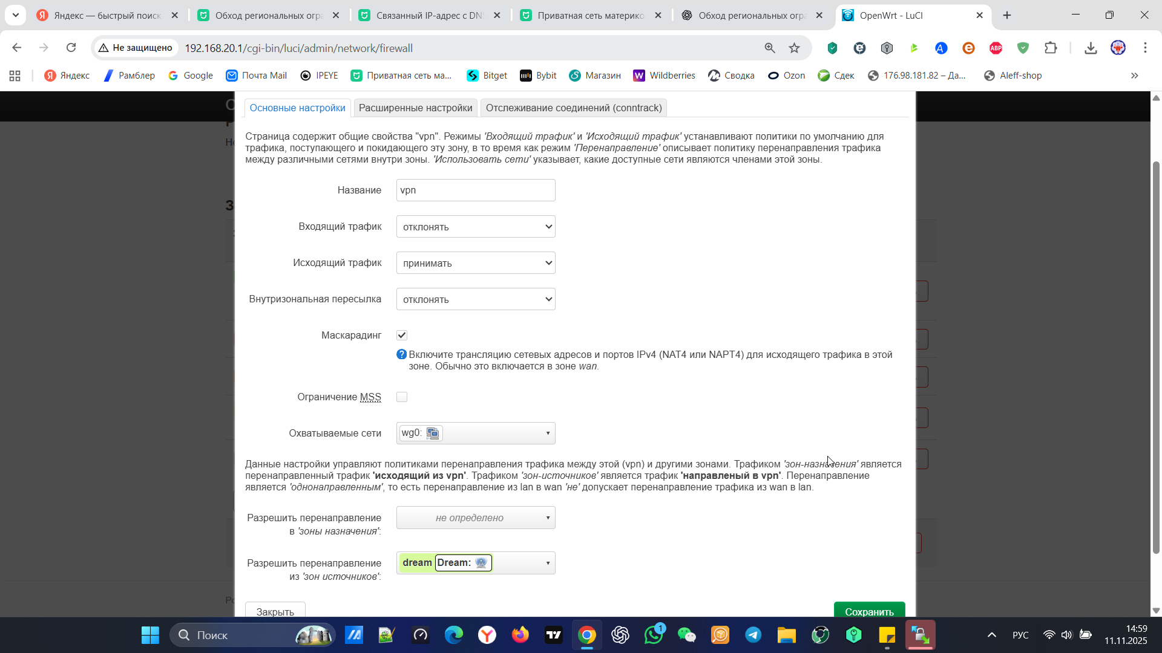The image size is (1162, 653).
Task: Click the masquerading help question icon
Action: point(401,354)
